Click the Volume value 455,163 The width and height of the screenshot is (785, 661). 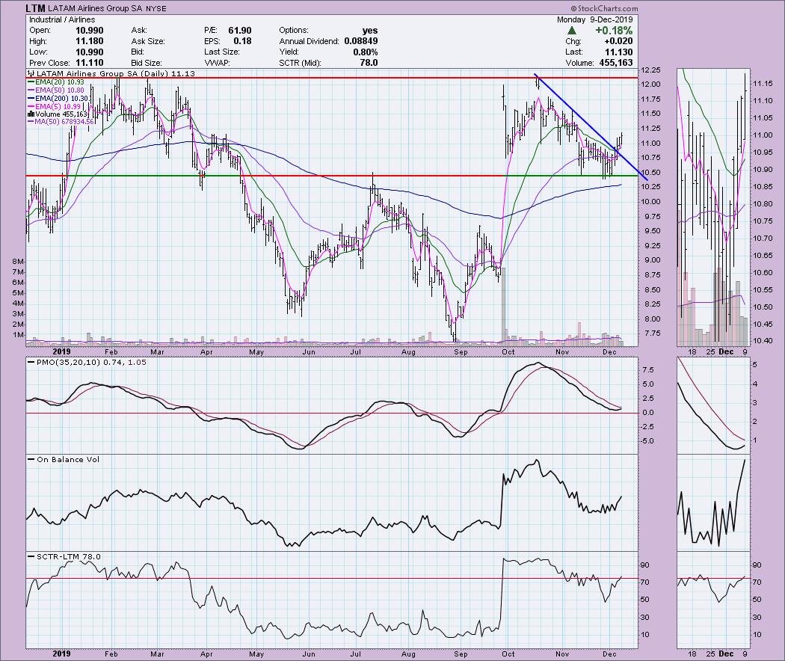tap(616, 63)
